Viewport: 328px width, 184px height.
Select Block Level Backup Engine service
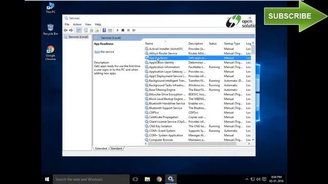click(x=197, y=99)
